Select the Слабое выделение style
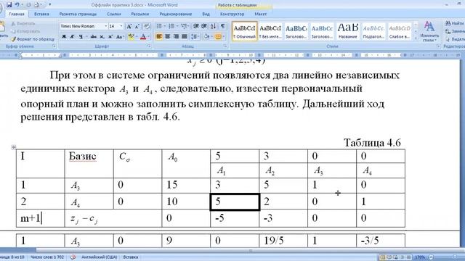The width and height of the screenshot is (465, 261). click(400, 31)
